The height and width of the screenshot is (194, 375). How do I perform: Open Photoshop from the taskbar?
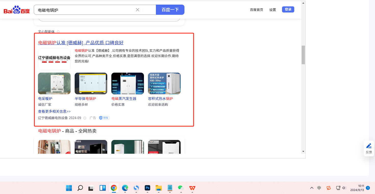[x=148, y=188]
